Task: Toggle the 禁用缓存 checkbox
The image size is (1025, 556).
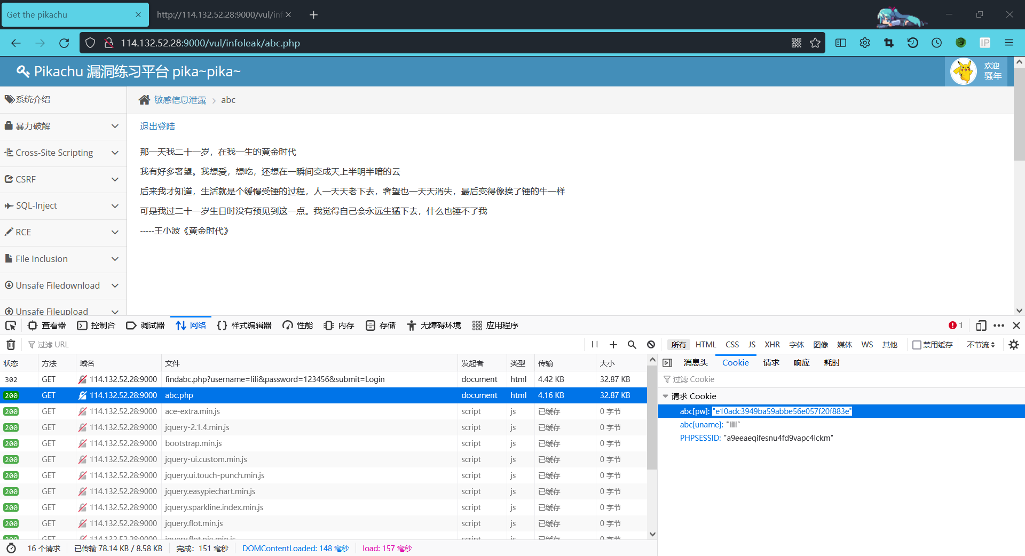Action: (917, 345)
